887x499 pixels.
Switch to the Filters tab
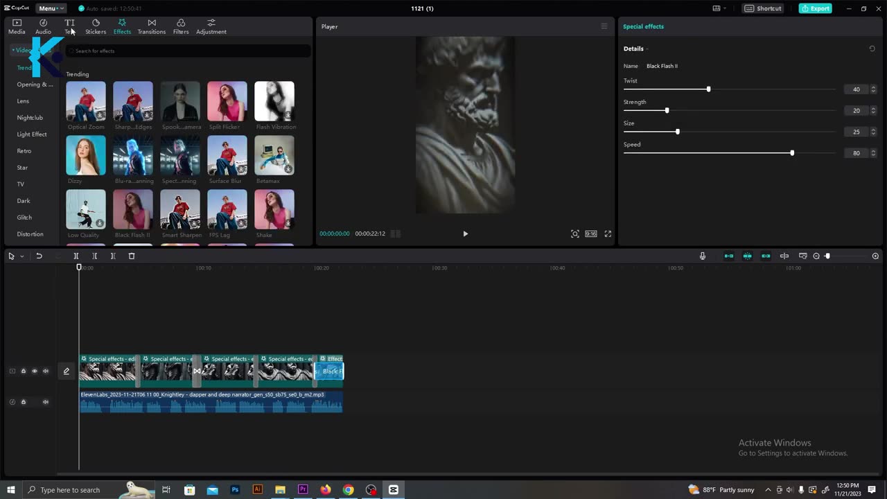click(181, 27)
